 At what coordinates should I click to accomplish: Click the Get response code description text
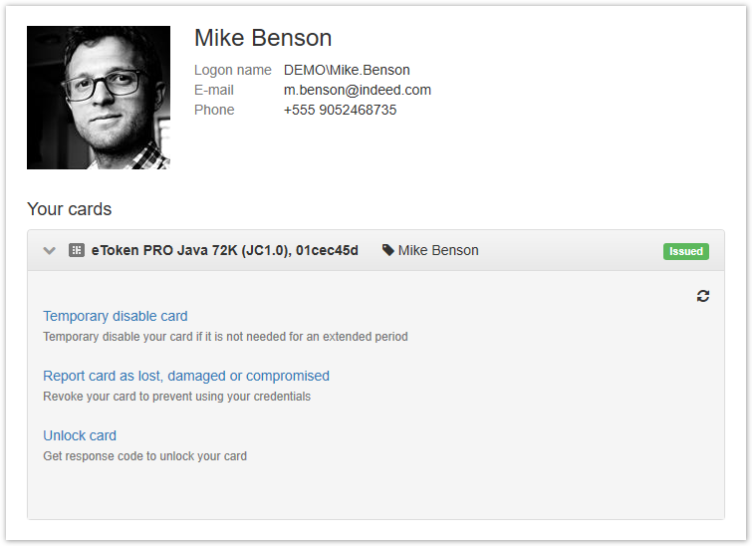click(144, 456)
